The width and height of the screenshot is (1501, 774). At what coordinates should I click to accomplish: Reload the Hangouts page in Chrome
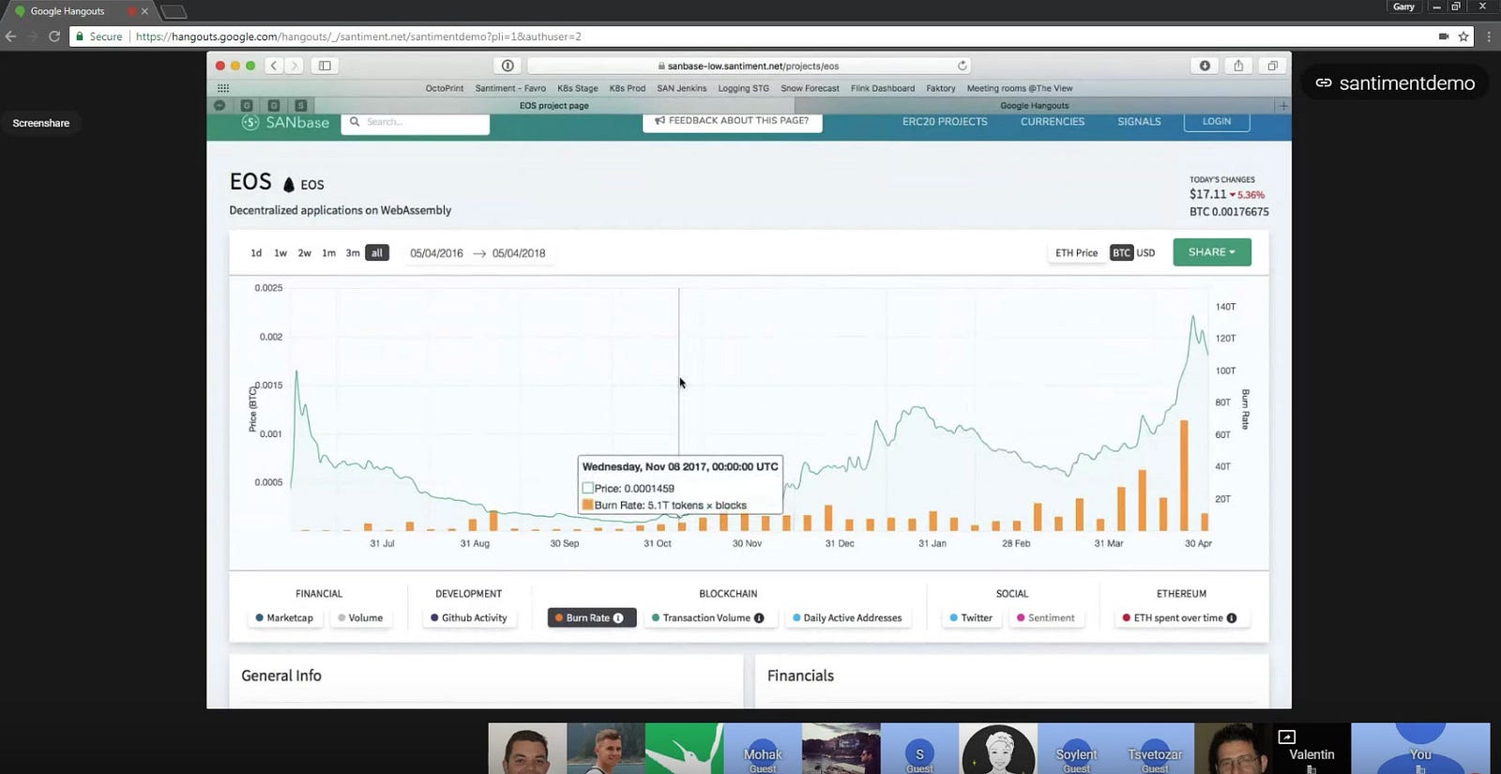pos(54,37)
